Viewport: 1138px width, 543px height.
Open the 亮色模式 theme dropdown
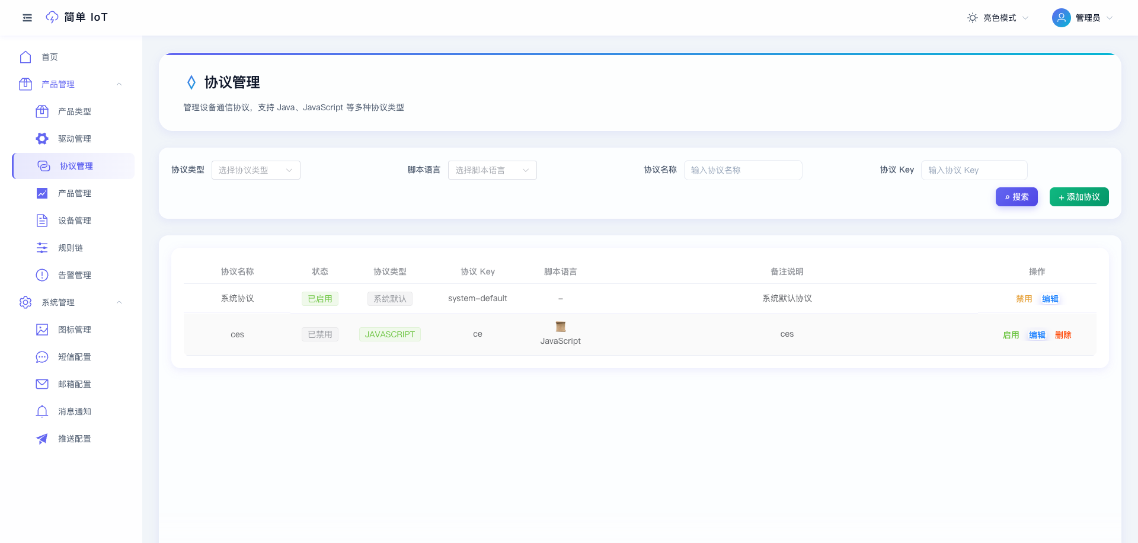[x=998, y=18]
